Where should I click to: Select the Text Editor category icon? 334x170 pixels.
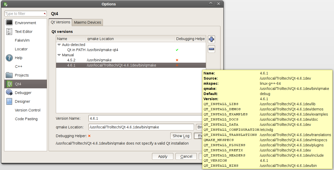coord(9,32)
